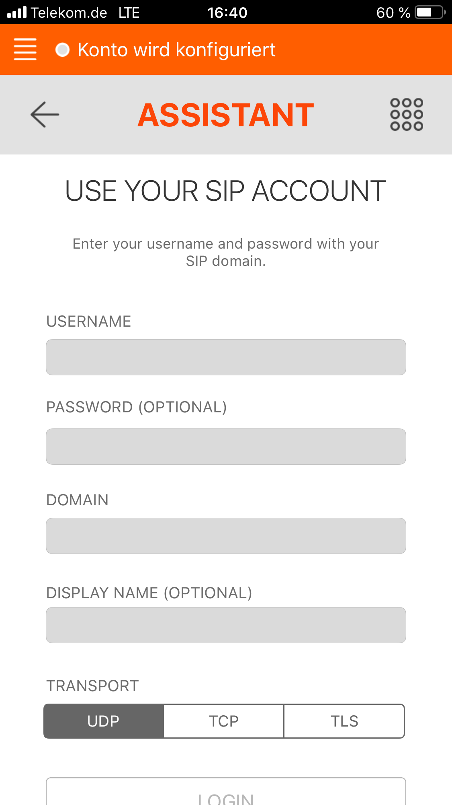
Task: Focus the Password (optional) field
Action: [x=226, y=447]
